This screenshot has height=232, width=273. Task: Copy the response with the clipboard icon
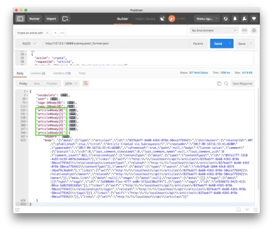tap(219, 83)
